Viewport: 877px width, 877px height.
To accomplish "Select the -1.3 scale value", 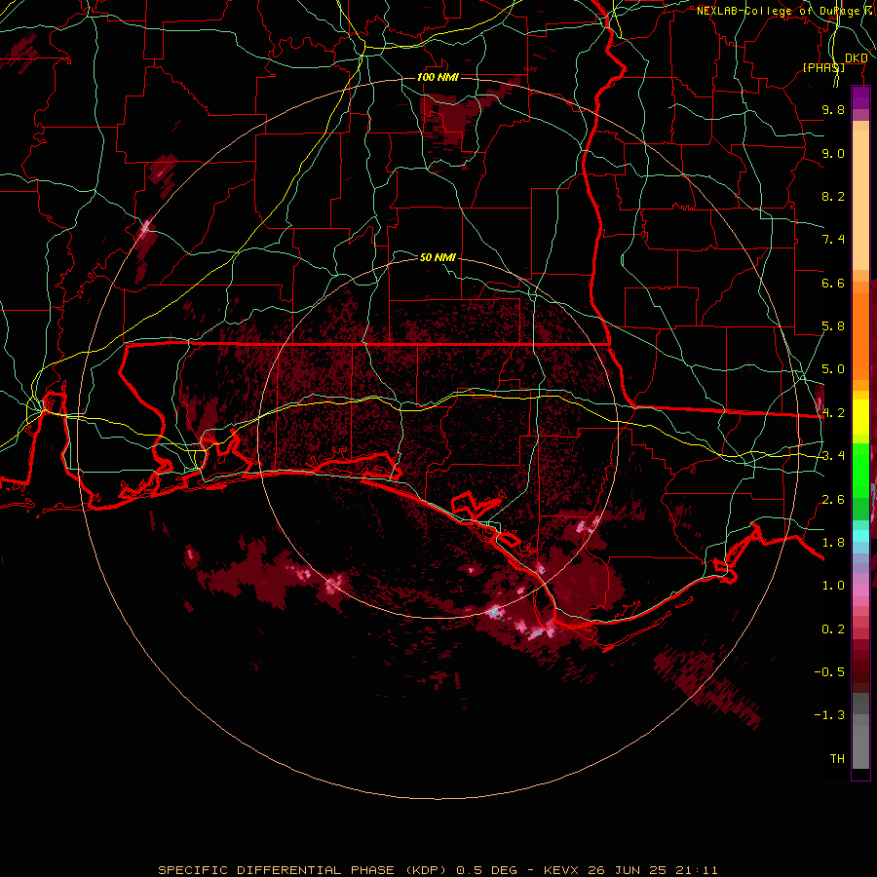I will pyautogui.click(x=829, y=715).
